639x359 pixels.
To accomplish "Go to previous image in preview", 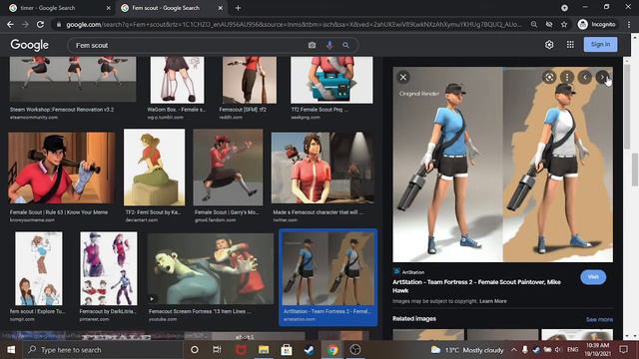I will [585, 78].
